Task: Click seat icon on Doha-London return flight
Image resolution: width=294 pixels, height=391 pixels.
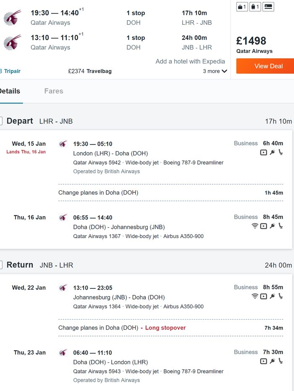Action: pos(281,361)
